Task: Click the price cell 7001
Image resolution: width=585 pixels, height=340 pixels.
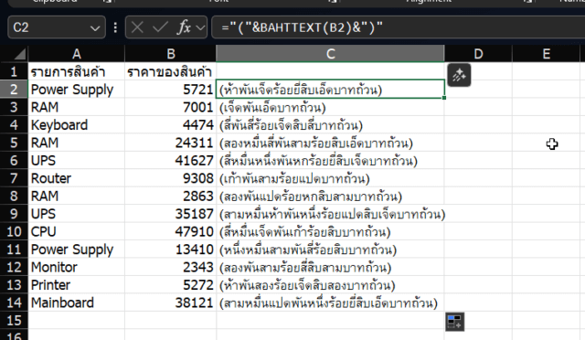Action: coord(171,107)
